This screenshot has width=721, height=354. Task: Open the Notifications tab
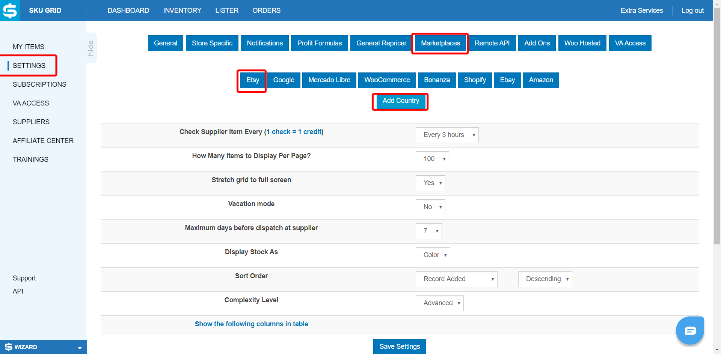[x=265, y=43]
